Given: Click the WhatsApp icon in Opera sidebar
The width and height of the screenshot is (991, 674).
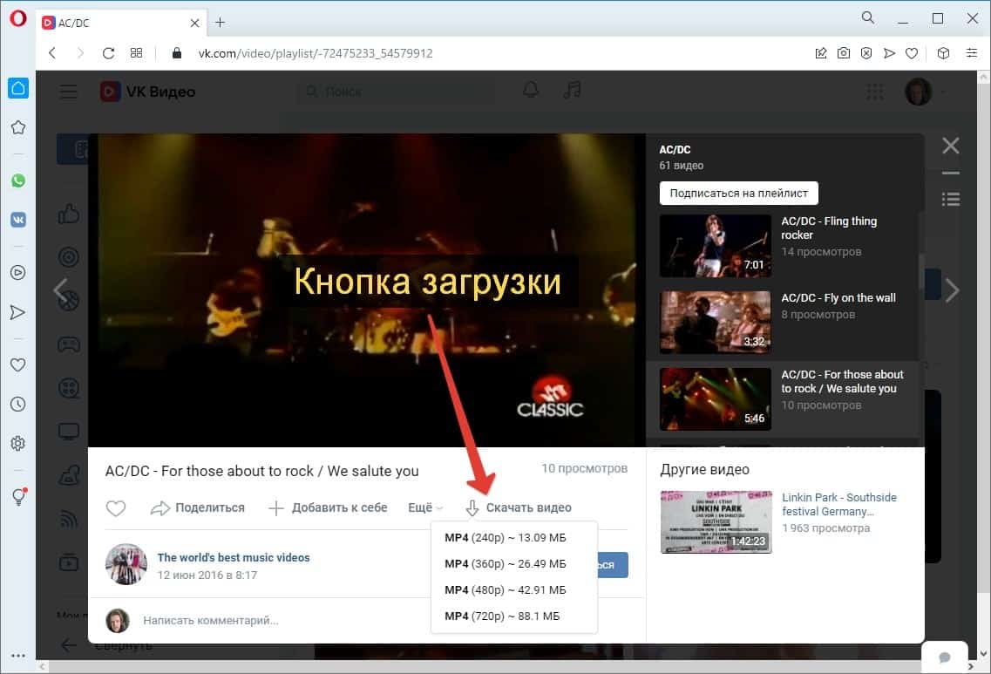Looking at the screenshot, I should 17,180.
